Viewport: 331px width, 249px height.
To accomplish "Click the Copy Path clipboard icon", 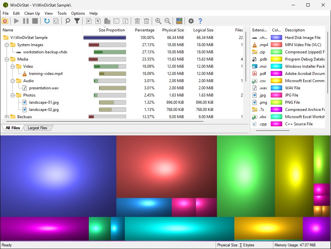I will click(x=107, y=21).
